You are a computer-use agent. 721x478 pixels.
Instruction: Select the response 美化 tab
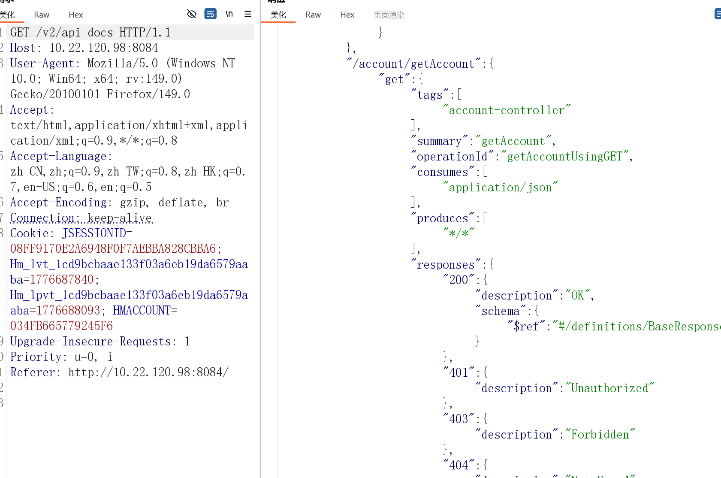pos(278,15)
